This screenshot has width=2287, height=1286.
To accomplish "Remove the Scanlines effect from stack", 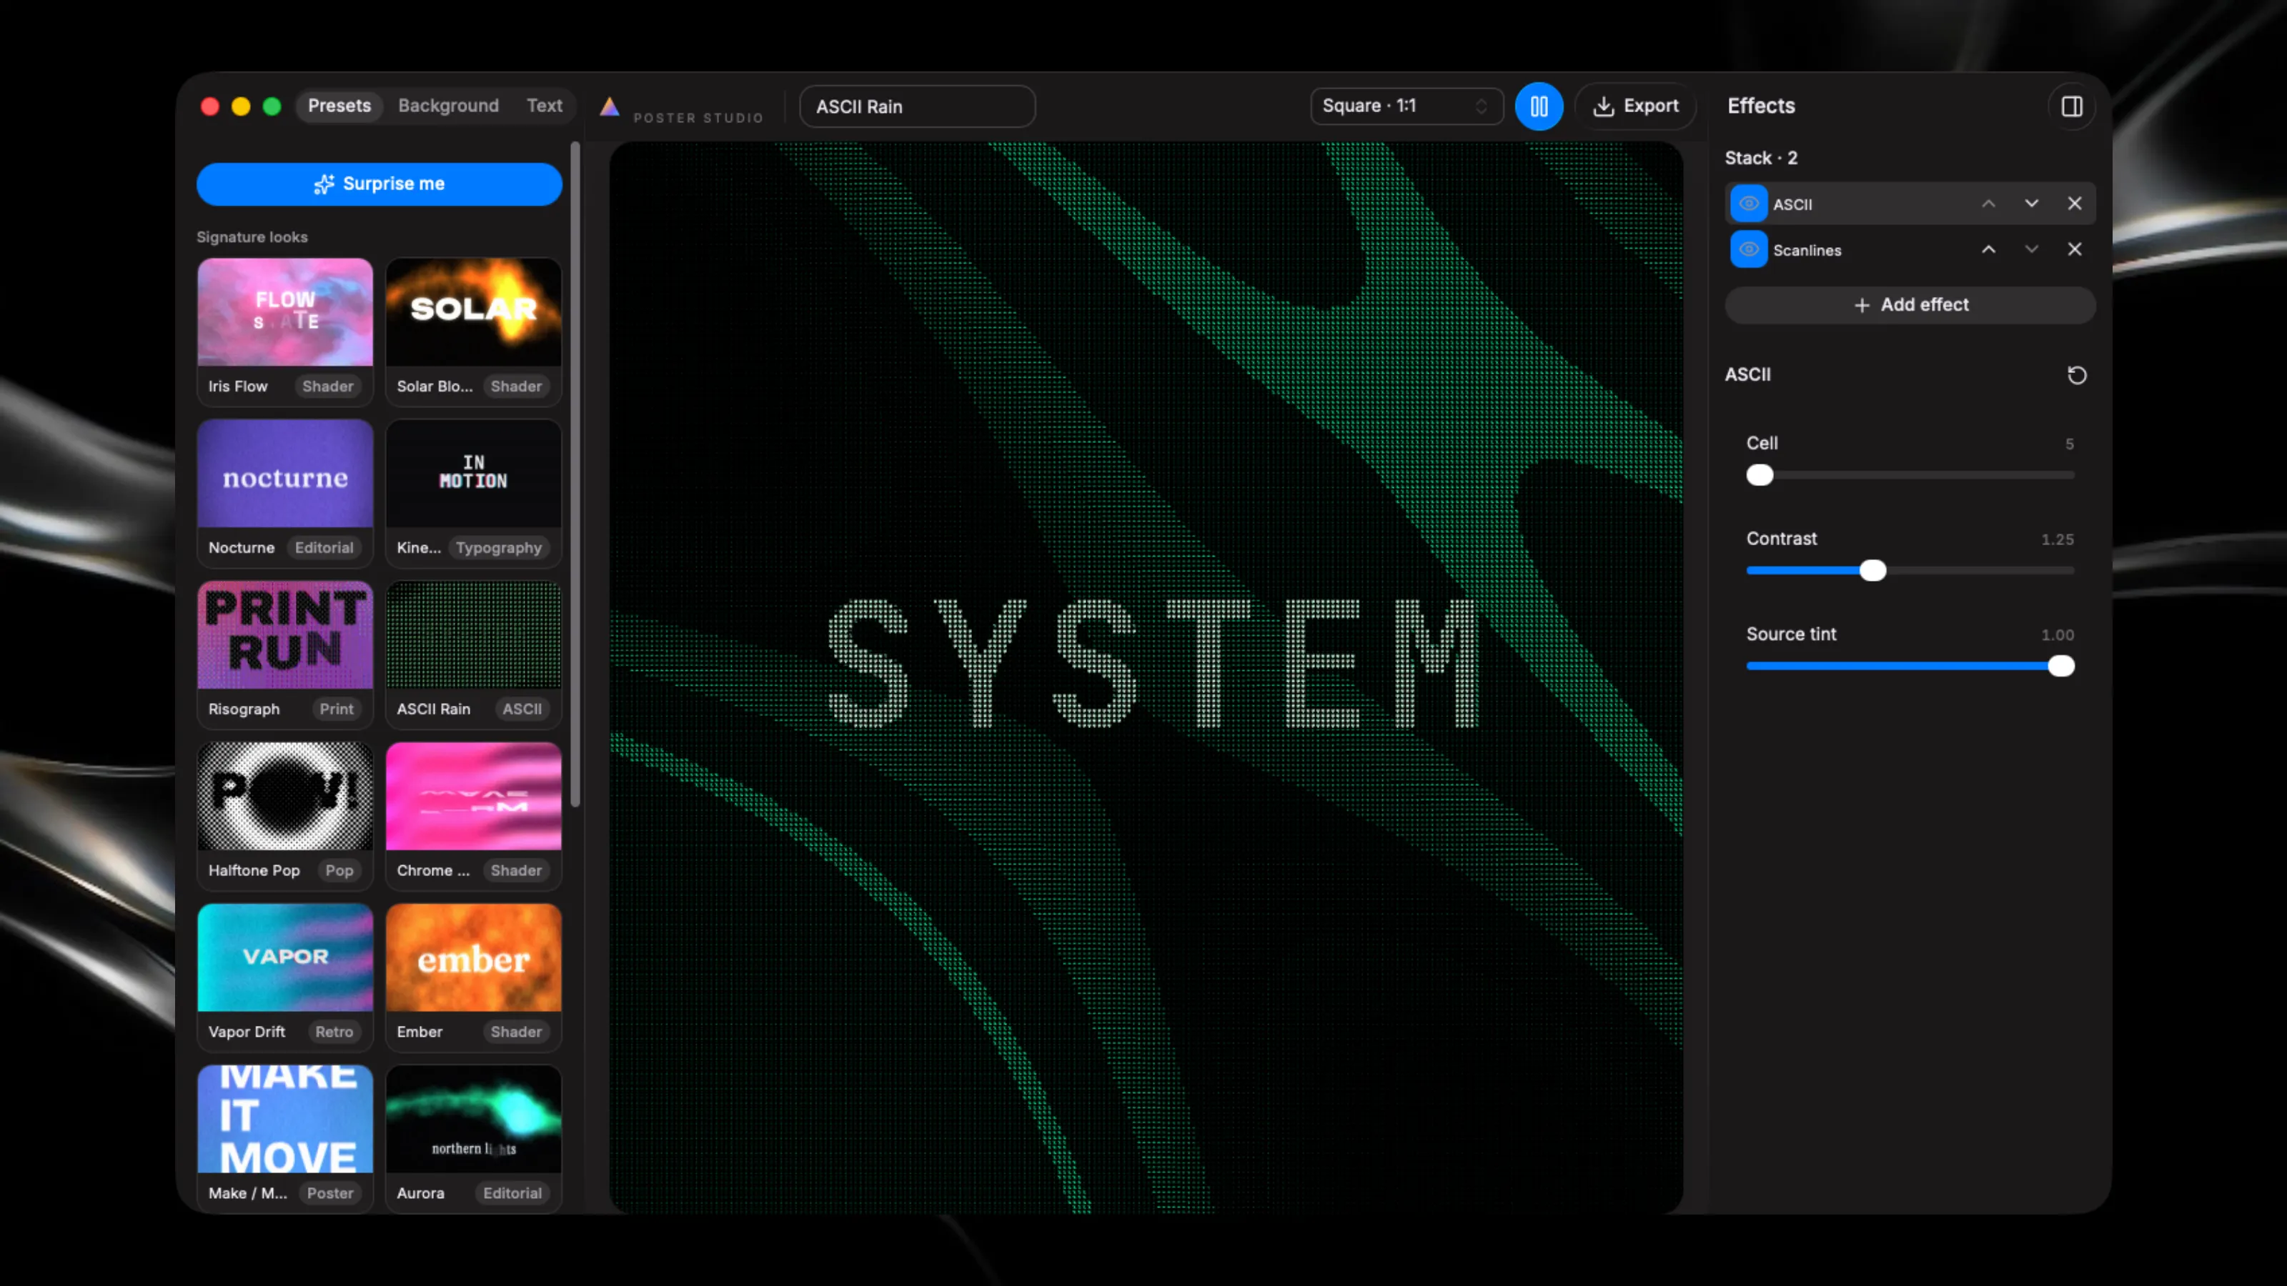I will [2074, 249].
